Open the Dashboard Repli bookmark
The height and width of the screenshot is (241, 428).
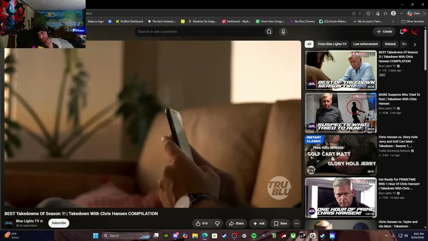236,21
